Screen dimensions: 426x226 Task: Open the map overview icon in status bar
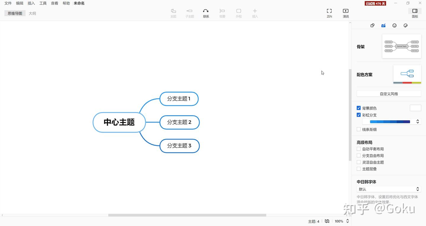(x=327, y=221)
